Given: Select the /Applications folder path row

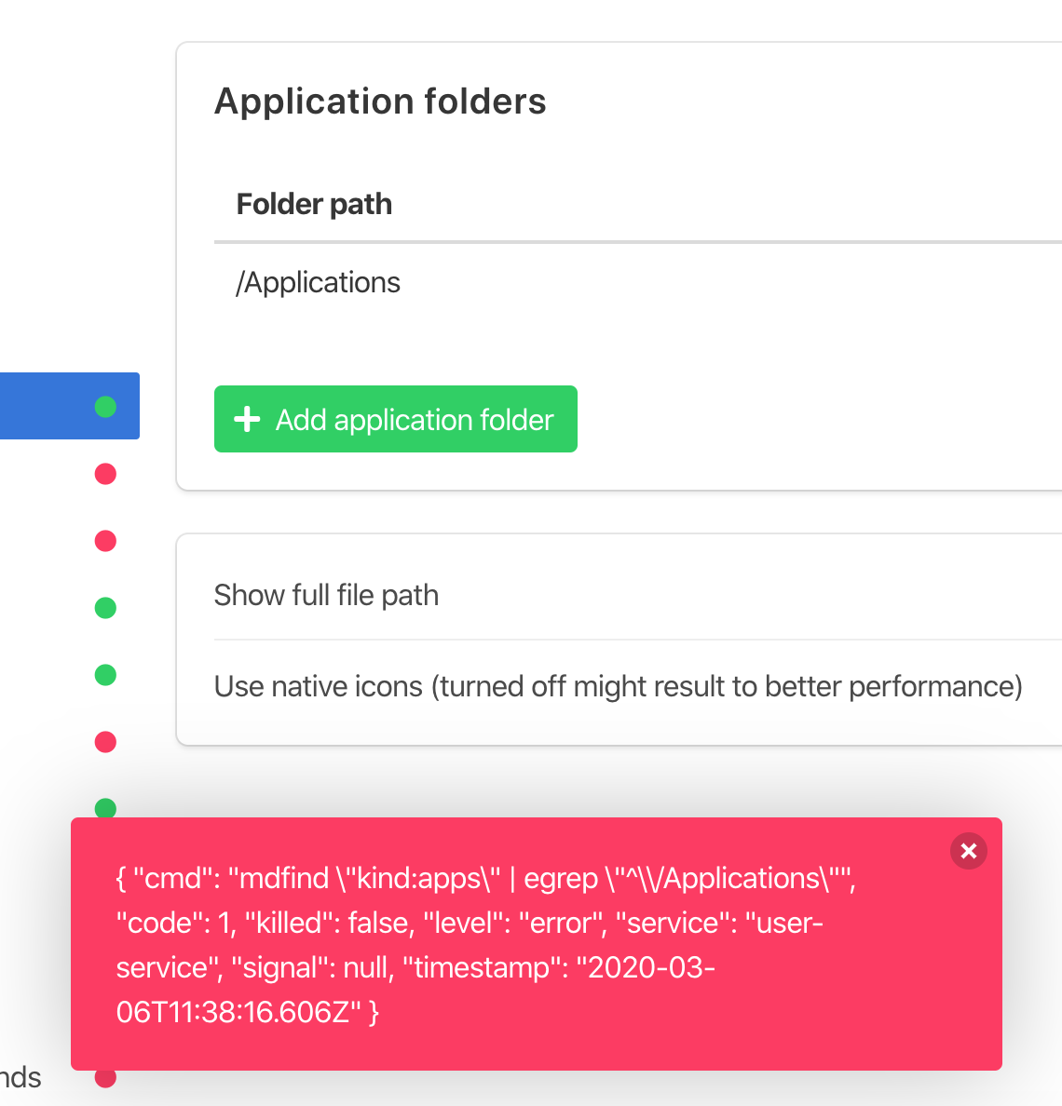Looking at the screenshot, I should 638,283.
